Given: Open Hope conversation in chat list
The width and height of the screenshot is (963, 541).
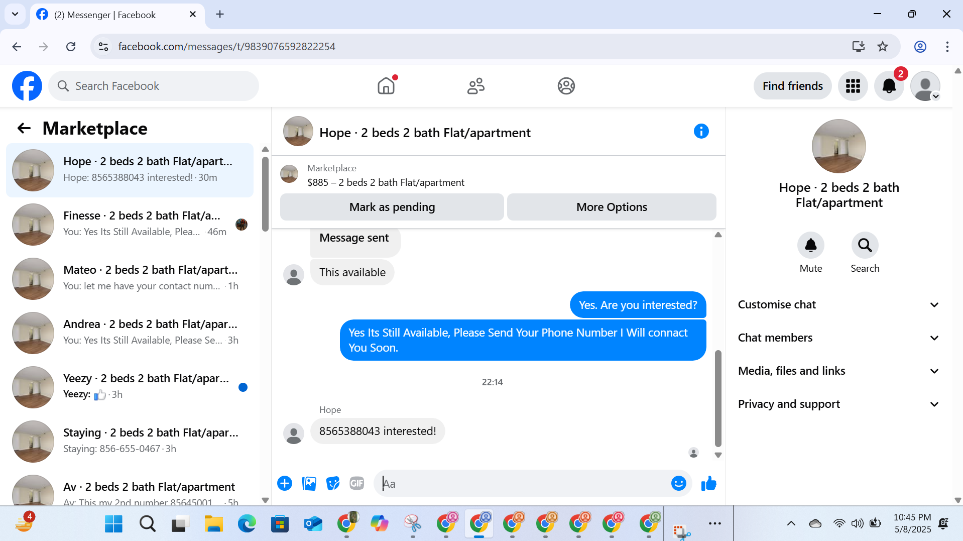Looking at the screenshot, I should coord(130,170).
